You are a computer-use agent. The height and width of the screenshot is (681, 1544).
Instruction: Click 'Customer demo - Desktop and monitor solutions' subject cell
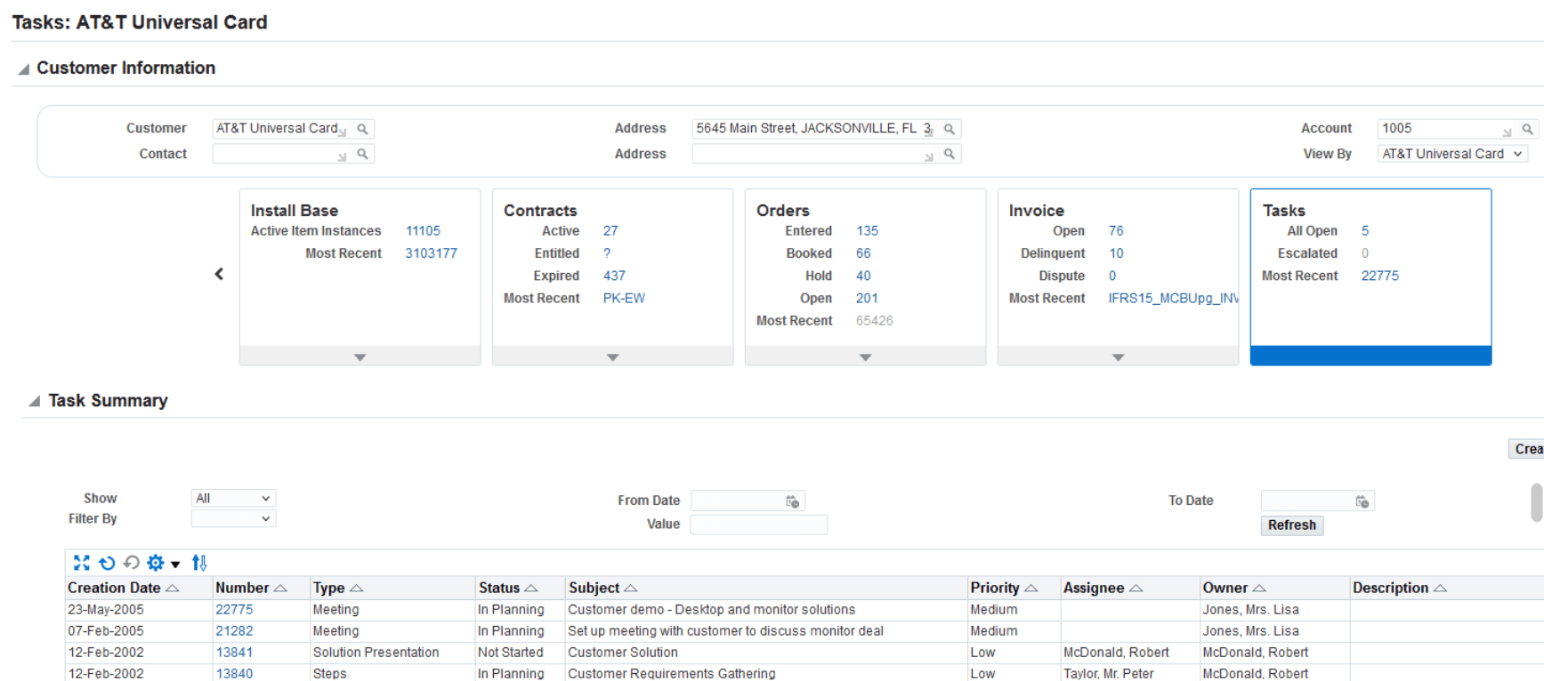[711, 610]
